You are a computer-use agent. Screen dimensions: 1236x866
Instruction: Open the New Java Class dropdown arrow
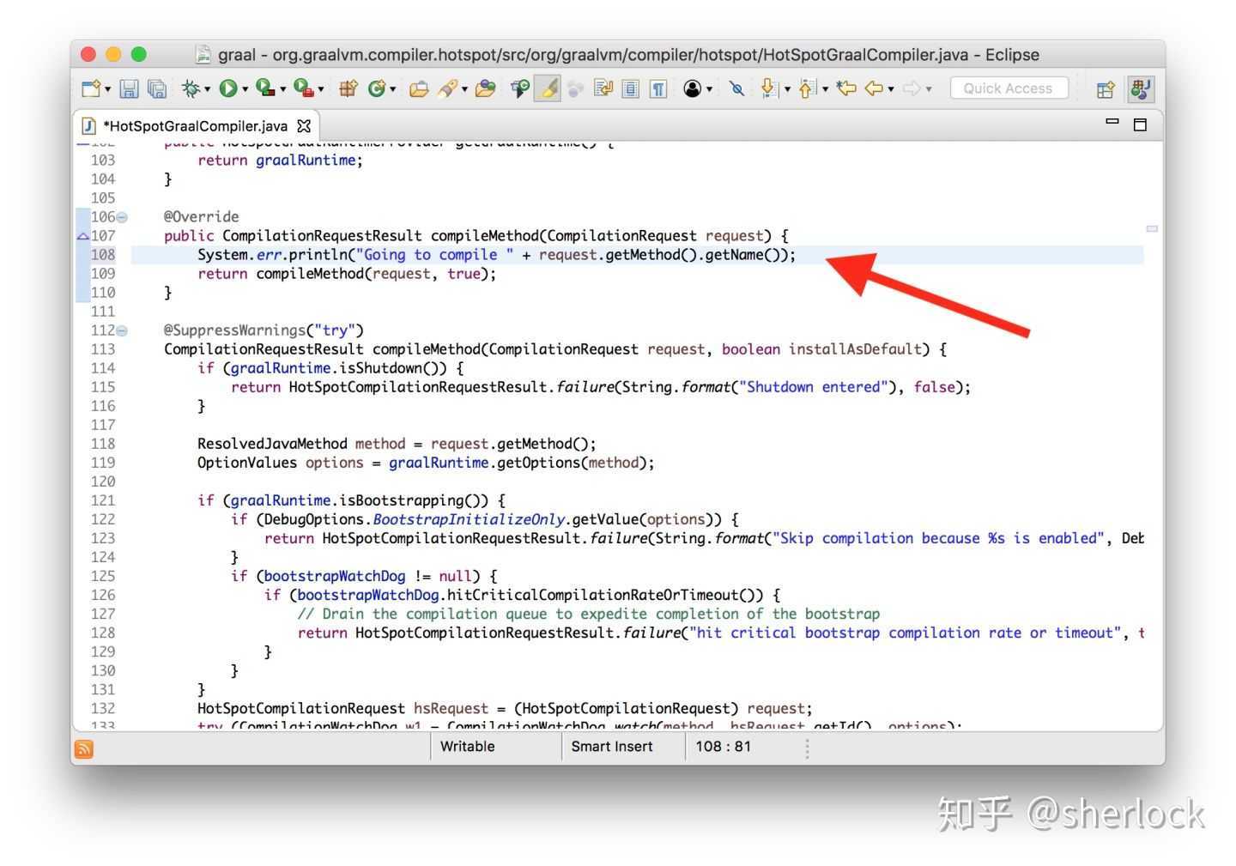point(392,89)
